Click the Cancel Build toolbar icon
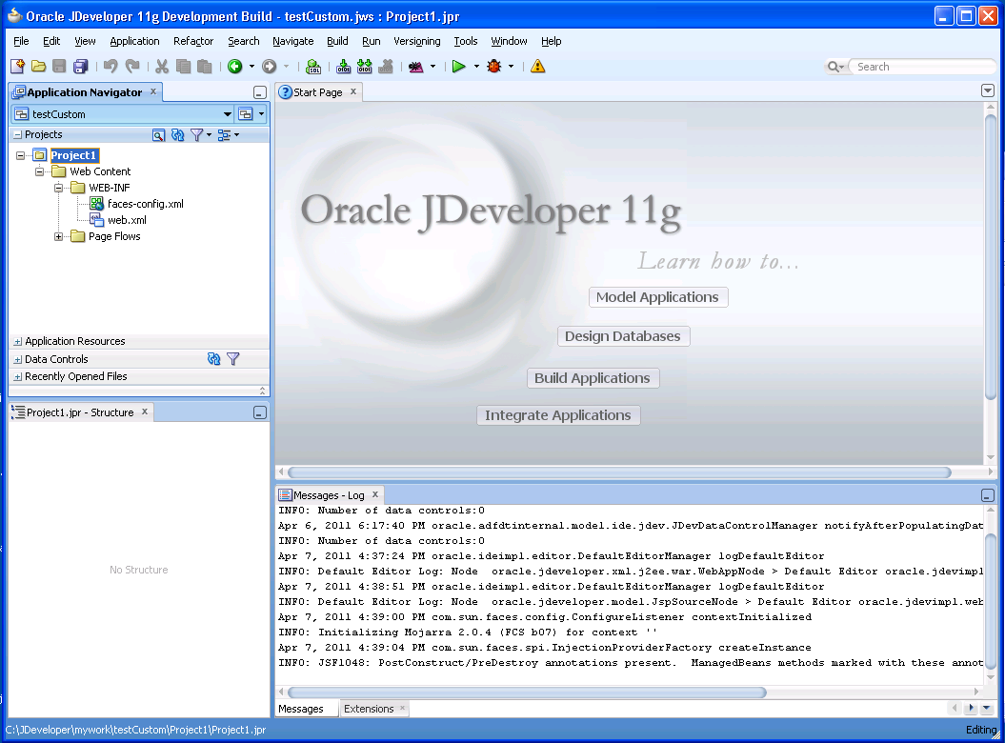 (386, 66)
